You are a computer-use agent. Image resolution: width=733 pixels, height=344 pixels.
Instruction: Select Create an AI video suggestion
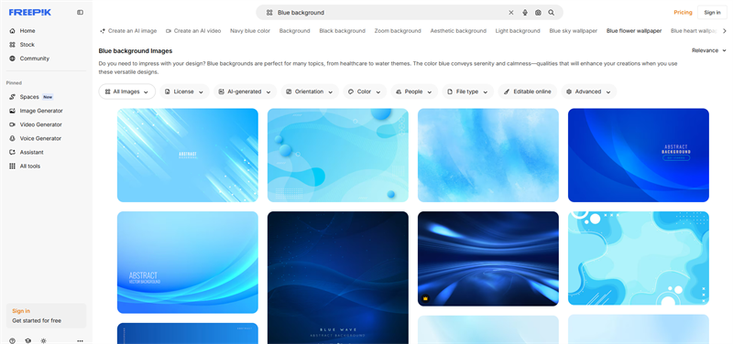[193, 31]
